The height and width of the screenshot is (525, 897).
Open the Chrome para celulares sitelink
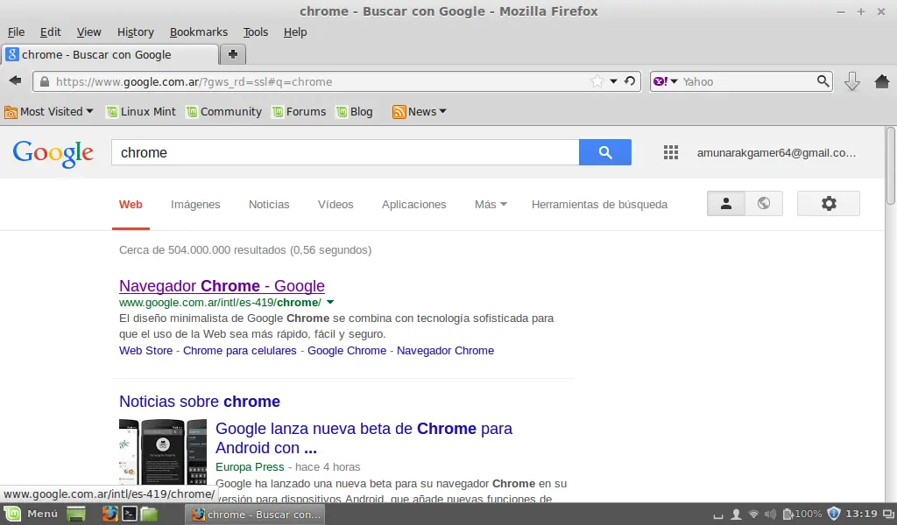point(240,350)
